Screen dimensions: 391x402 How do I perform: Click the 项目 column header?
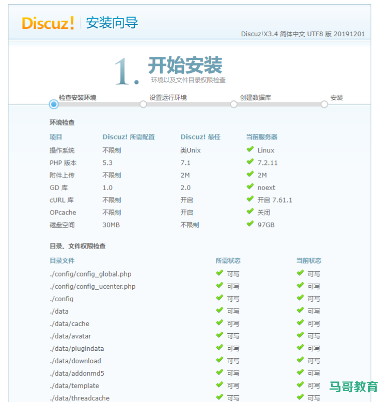56,137
